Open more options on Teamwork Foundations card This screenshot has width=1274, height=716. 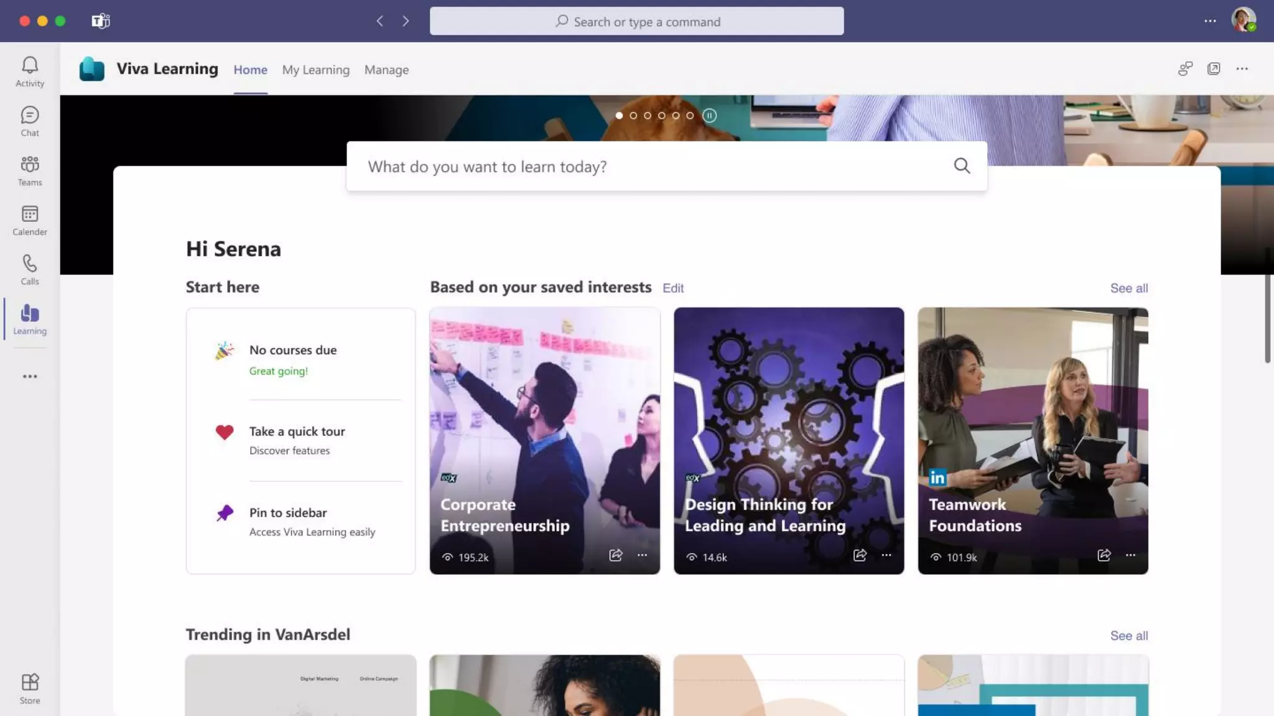[x=1130, y=555]
